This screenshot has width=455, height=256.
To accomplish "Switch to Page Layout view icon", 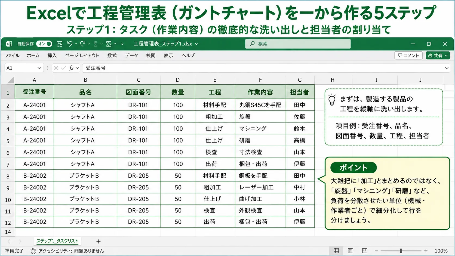I will click(351, 251).
